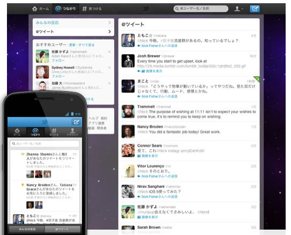This screenshot has height=235, width=291.
Task: Tap first retweeter avatar under Zhanna Shamis
Action: (30, 174)
